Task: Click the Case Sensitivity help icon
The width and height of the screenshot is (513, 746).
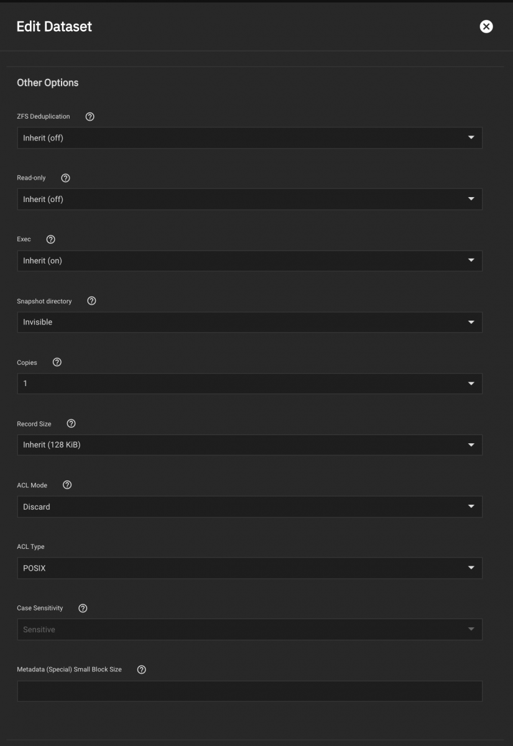Action: pyautogui.click(x=83, y=608)
